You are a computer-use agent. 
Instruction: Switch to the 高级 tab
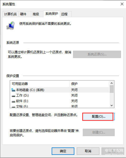pos(36,14)
